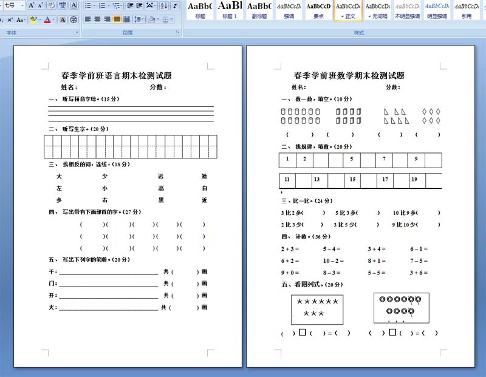Decrease the paragraph indent

point(130,5)
